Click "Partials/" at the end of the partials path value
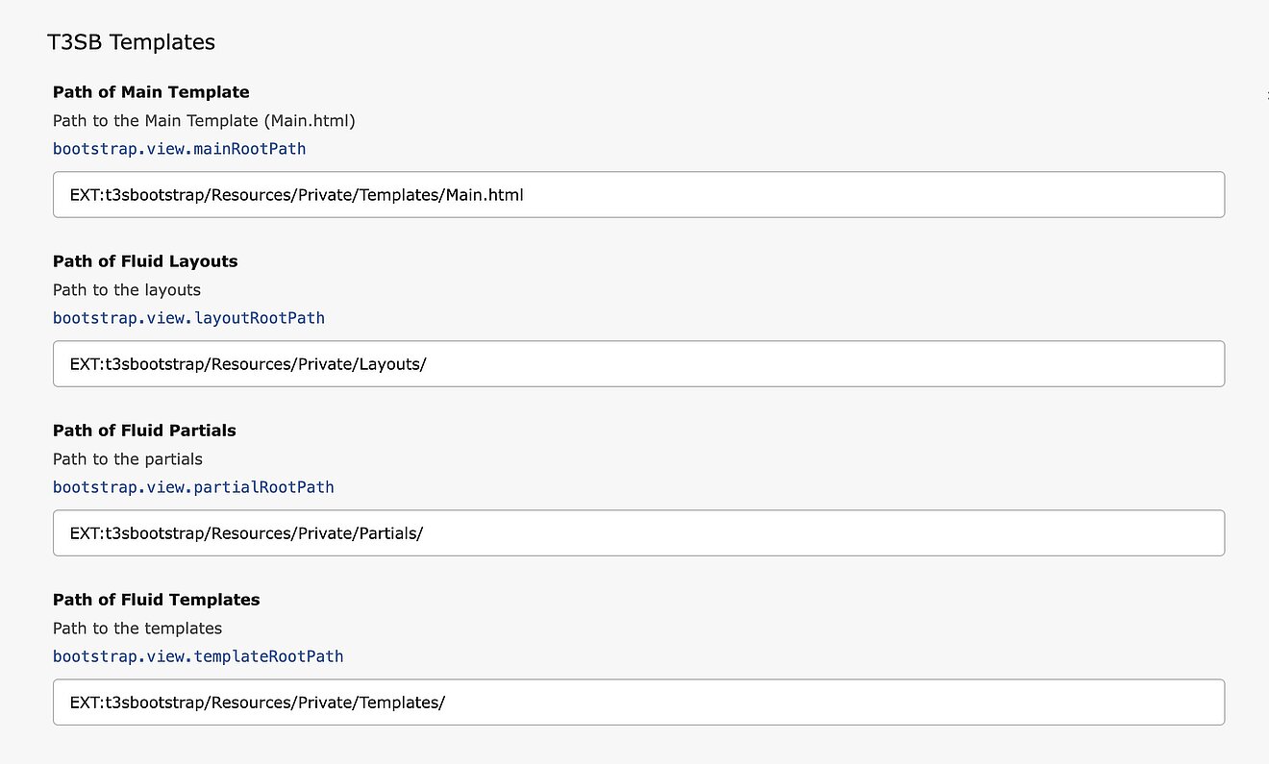Image resolution: width=1269 pixels, height=764 pixels. tap(391, 533)
